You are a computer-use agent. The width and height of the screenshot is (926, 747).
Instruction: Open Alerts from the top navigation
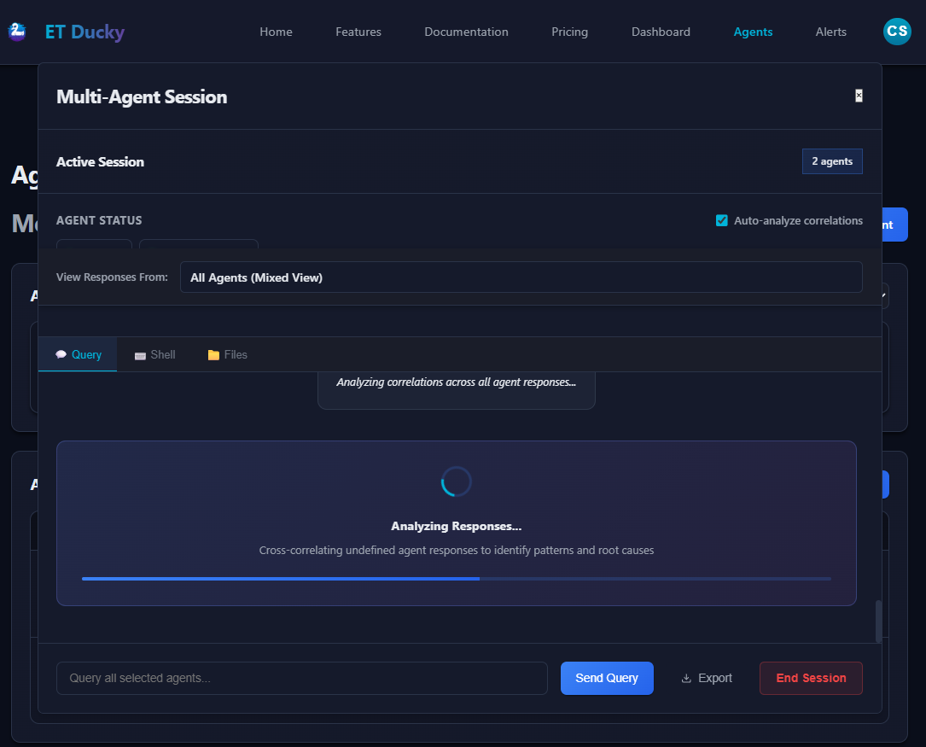(x=830, y=32)
